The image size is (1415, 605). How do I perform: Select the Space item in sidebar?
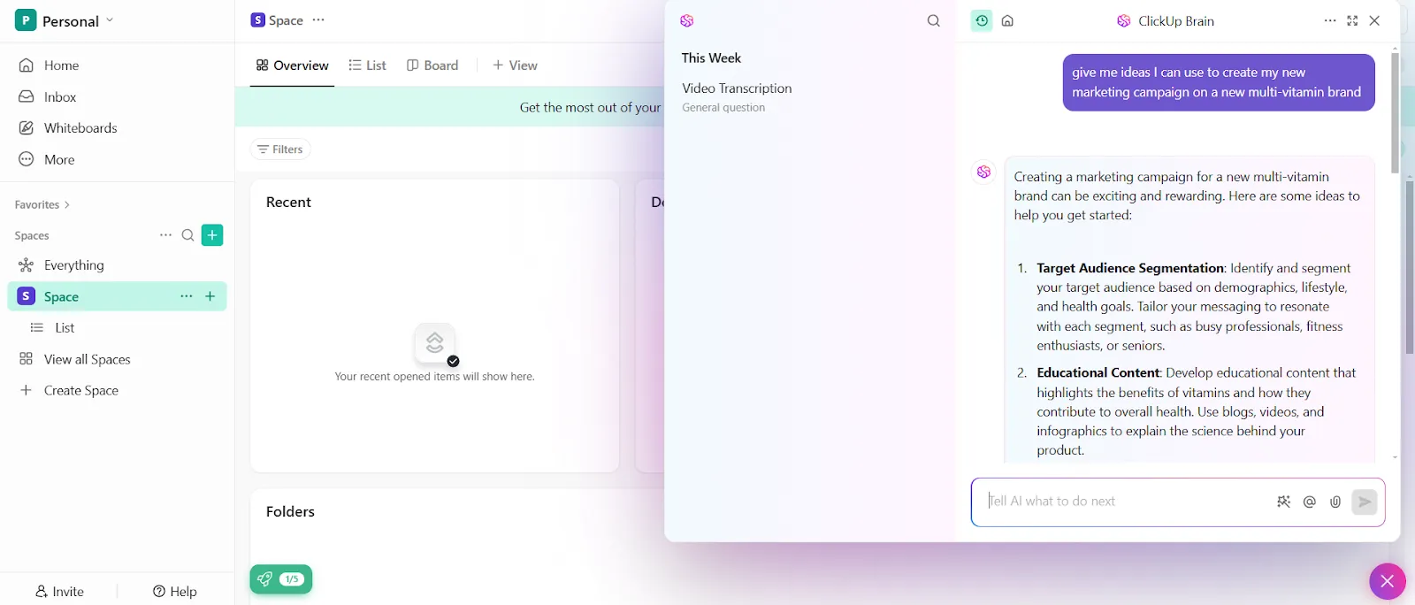(x=117, y=296)
